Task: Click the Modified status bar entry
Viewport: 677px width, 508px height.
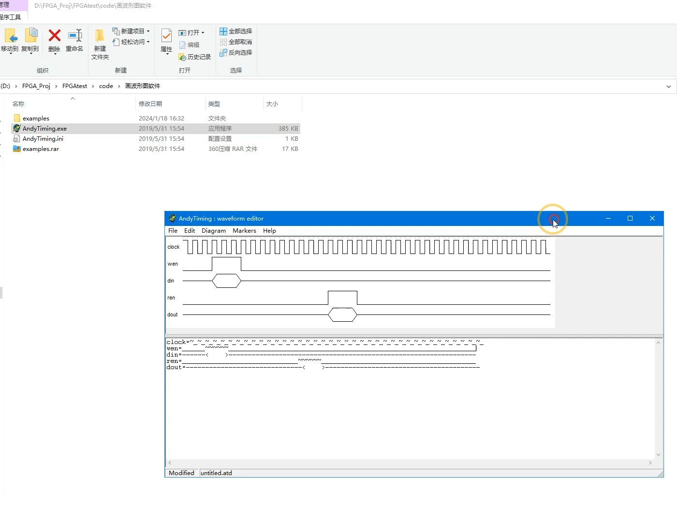Action: click(x=182, y=473)
